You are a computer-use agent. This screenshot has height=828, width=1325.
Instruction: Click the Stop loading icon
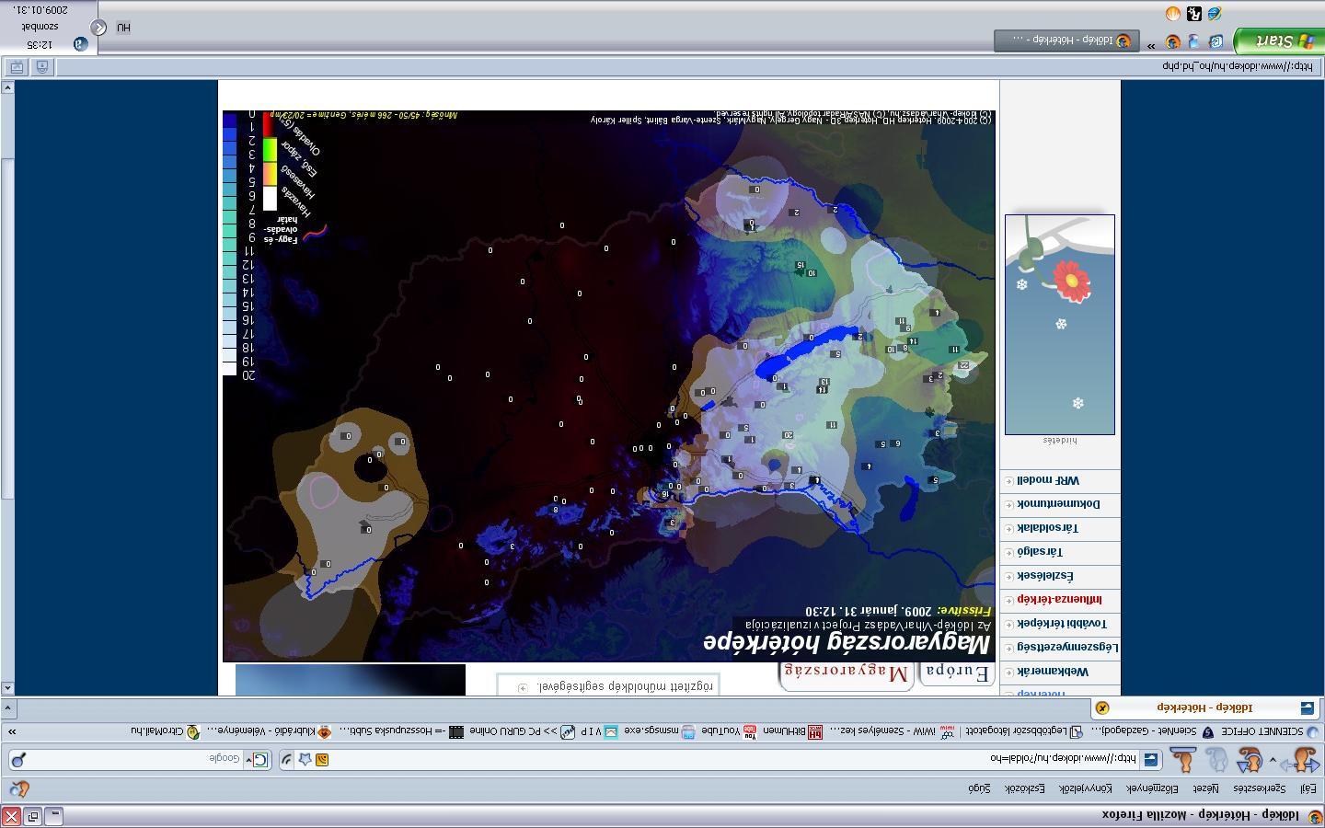pos(1216,760)
